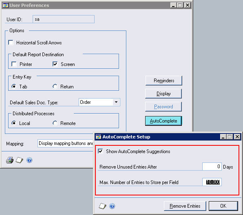The height and width of the screenshot is (215, 243).
Task: Enable Horizontal Scroll Arrows checkbox
Action: pyautogui.click(x=11, y=42)
